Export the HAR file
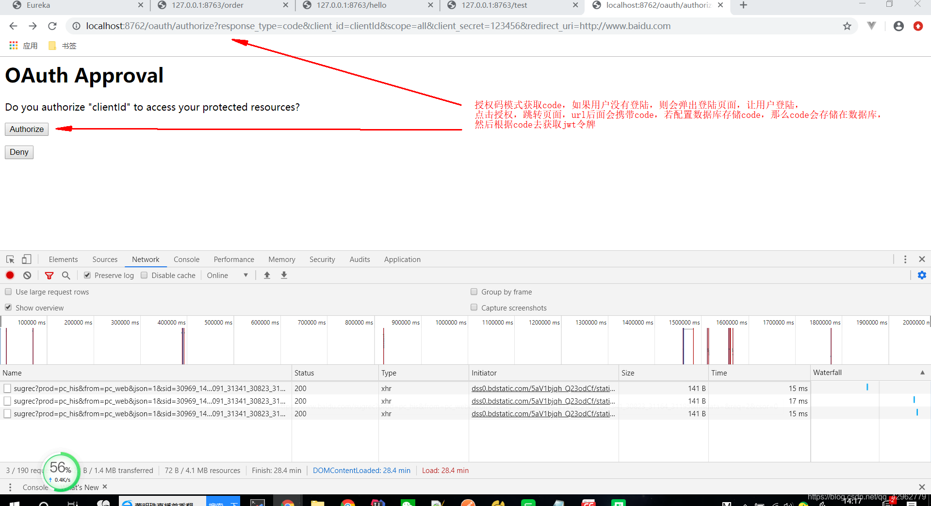Screen dimensions: 931x506 (x=284, y=275)
